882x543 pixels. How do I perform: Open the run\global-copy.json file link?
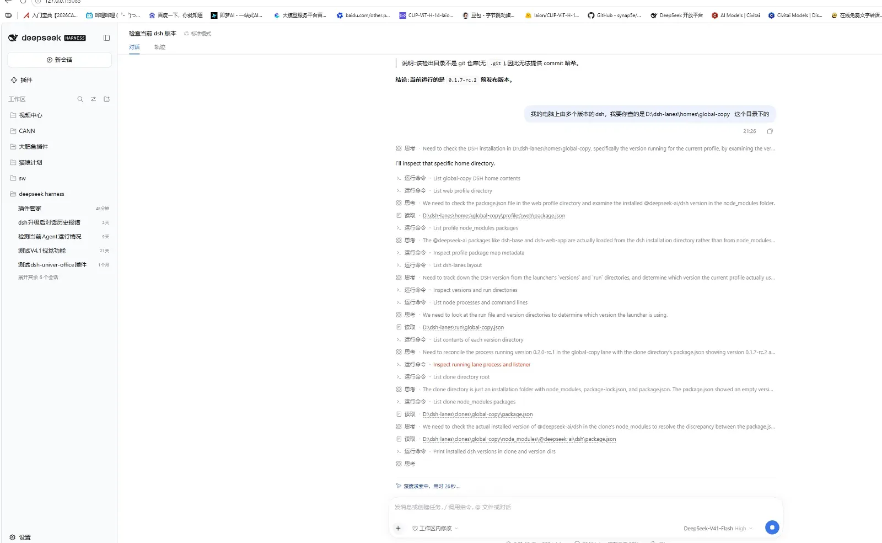click(x=463, y=327)
